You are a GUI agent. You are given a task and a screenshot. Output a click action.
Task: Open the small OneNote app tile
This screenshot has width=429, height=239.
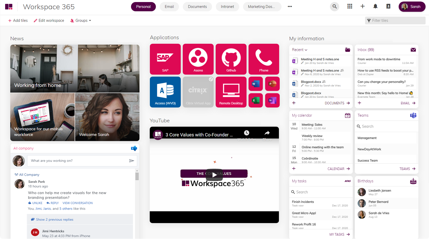272,100
